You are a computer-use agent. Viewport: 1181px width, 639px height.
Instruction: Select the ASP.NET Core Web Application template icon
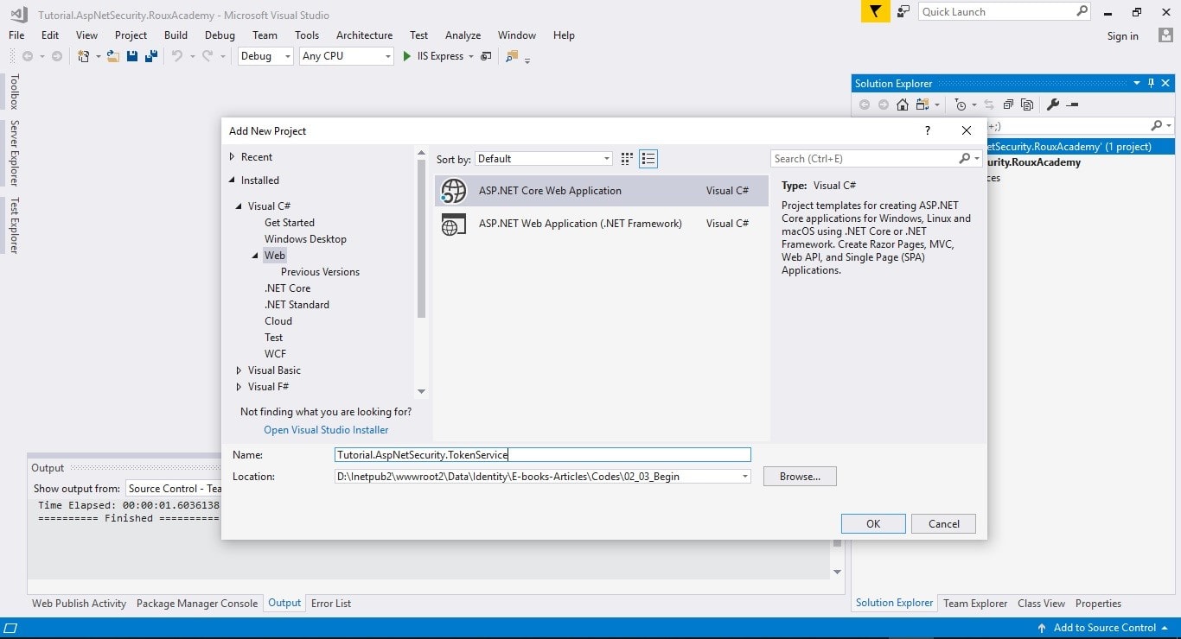point(453,190)
